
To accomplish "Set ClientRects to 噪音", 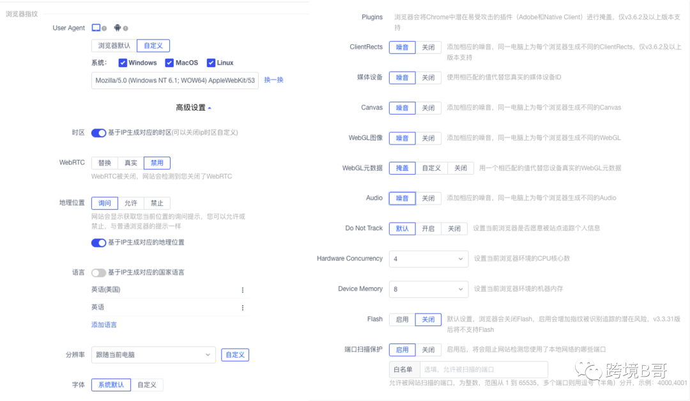I will (x=402, y=47).
